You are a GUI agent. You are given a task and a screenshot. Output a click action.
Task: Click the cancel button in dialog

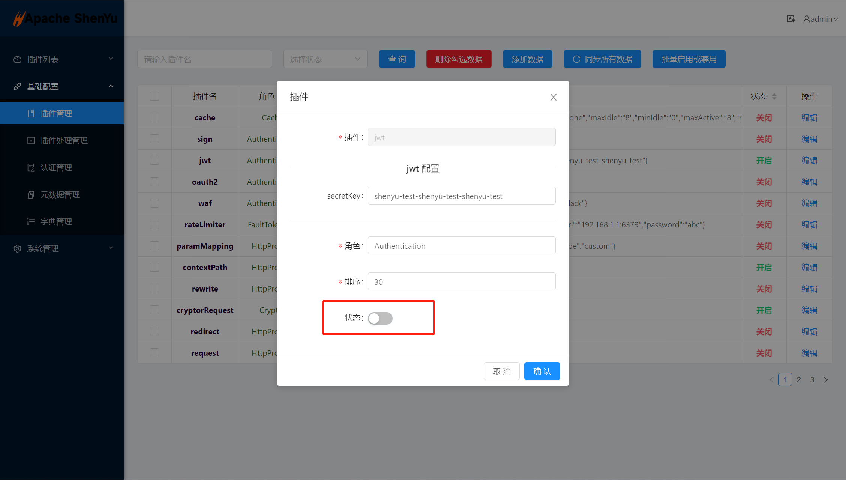click(x=501, y=371)
